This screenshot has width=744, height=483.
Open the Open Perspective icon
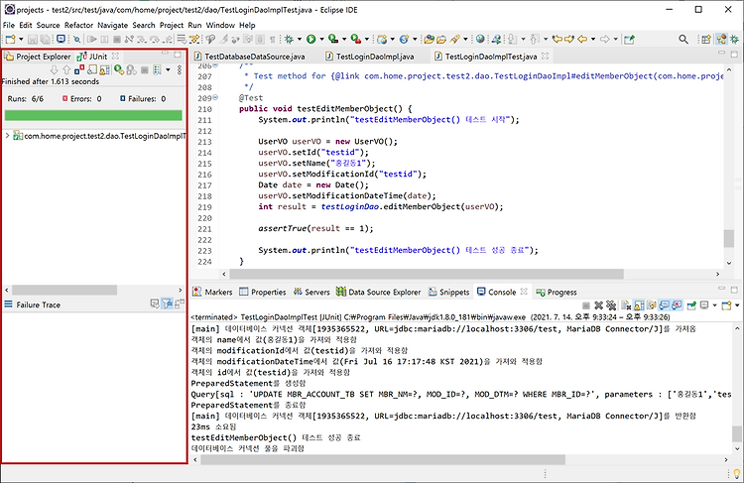coord(706,40)
